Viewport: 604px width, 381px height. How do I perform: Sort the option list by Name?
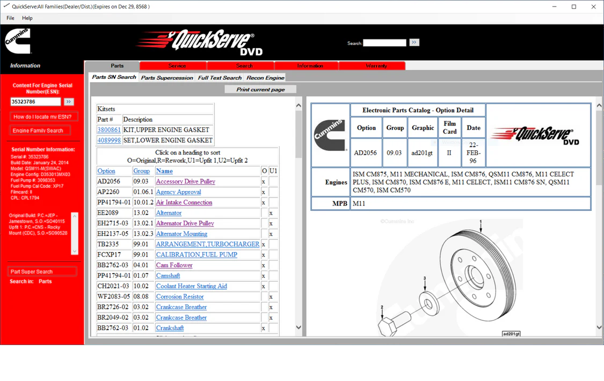pyautogui.click(x=164, y=171)
